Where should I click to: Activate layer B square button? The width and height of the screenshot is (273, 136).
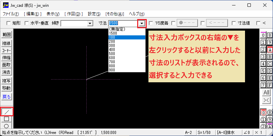point(270,56)
